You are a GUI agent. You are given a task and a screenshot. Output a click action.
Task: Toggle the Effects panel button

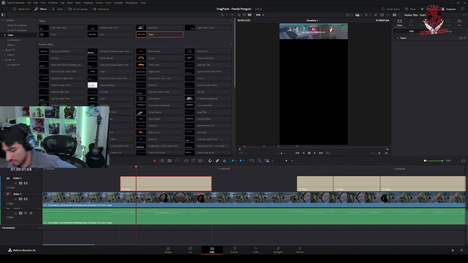[41, 9]
